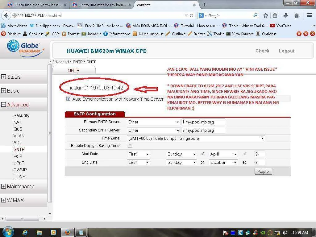Open Start Date 'First' week dropdown
316x237 pixels.
coord(139,154)
